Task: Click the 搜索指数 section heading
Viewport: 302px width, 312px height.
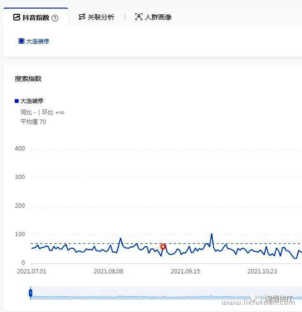Action: 28,79
